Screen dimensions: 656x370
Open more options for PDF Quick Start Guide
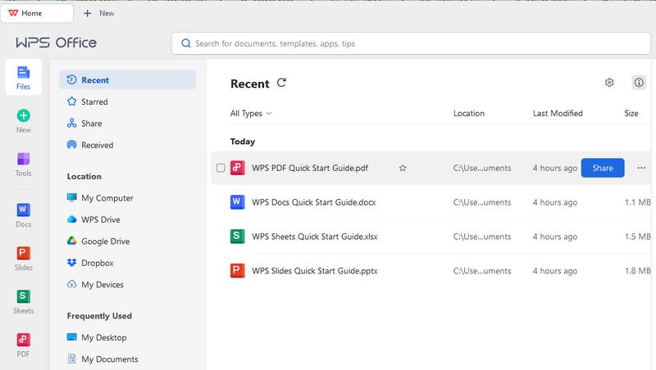tap(641, 168)
